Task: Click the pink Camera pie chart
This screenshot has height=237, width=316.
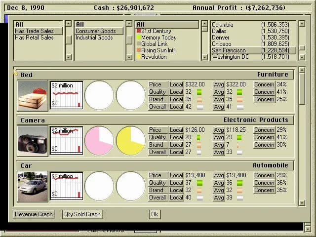Action: coord(99,141)
